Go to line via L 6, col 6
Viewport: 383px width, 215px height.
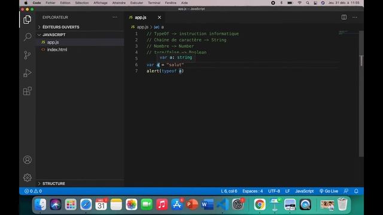tap(229, 191)
